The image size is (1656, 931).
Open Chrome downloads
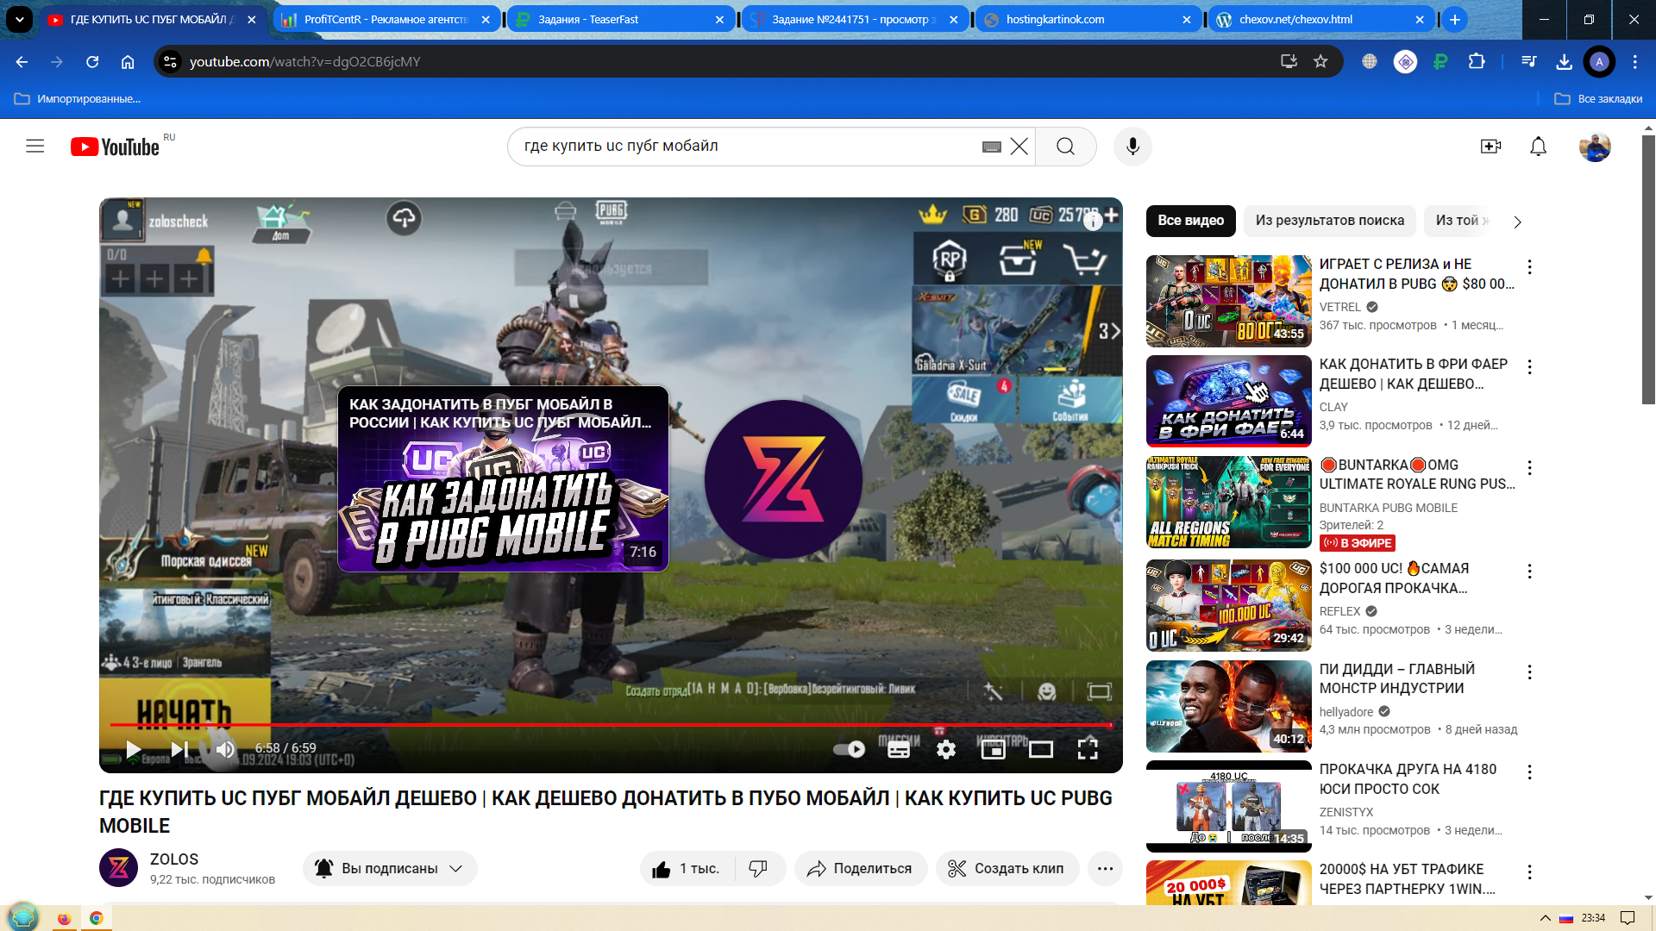point(1565,61)
